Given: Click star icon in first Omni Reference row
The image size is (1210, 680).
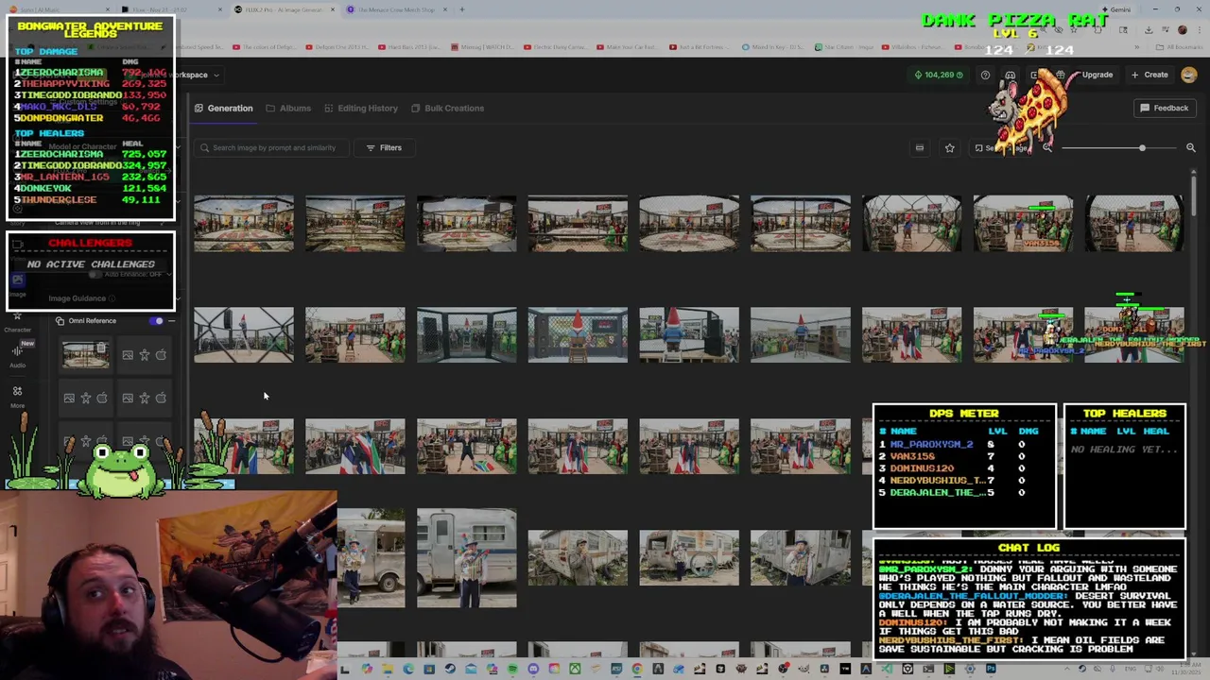Looking at the screenshot, I should pyautogui.click(x=145, y=355).
